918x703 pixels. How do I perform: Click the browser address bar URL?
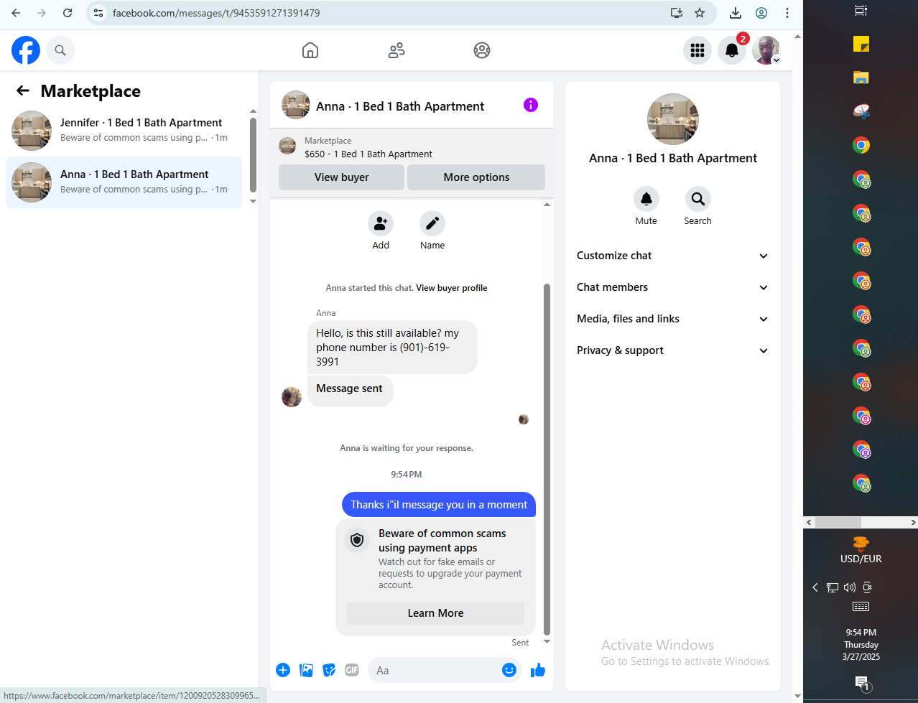point(216,13)
